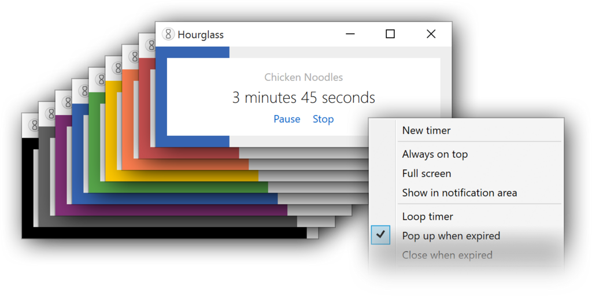Select Show in notification area
The height and width of the screenshot is (296, 592).
pyautogui.click(x=459, y=193)
